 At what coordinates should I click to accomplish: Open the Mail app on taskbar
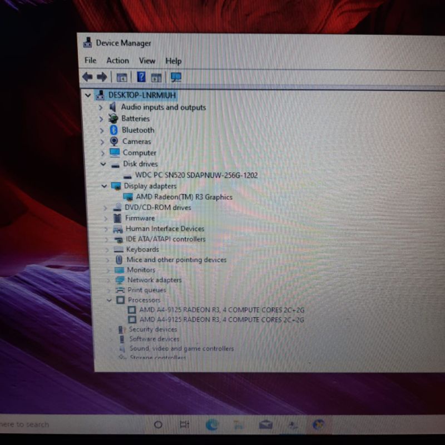click(266, 424)
